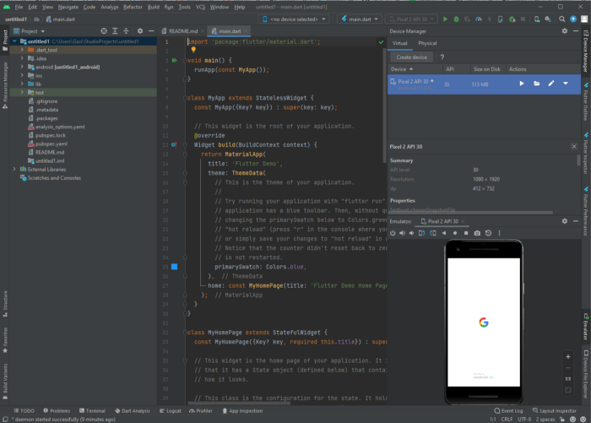591x423 pixels.
Task: Rotate emulator left
Action: pos(422,233)
